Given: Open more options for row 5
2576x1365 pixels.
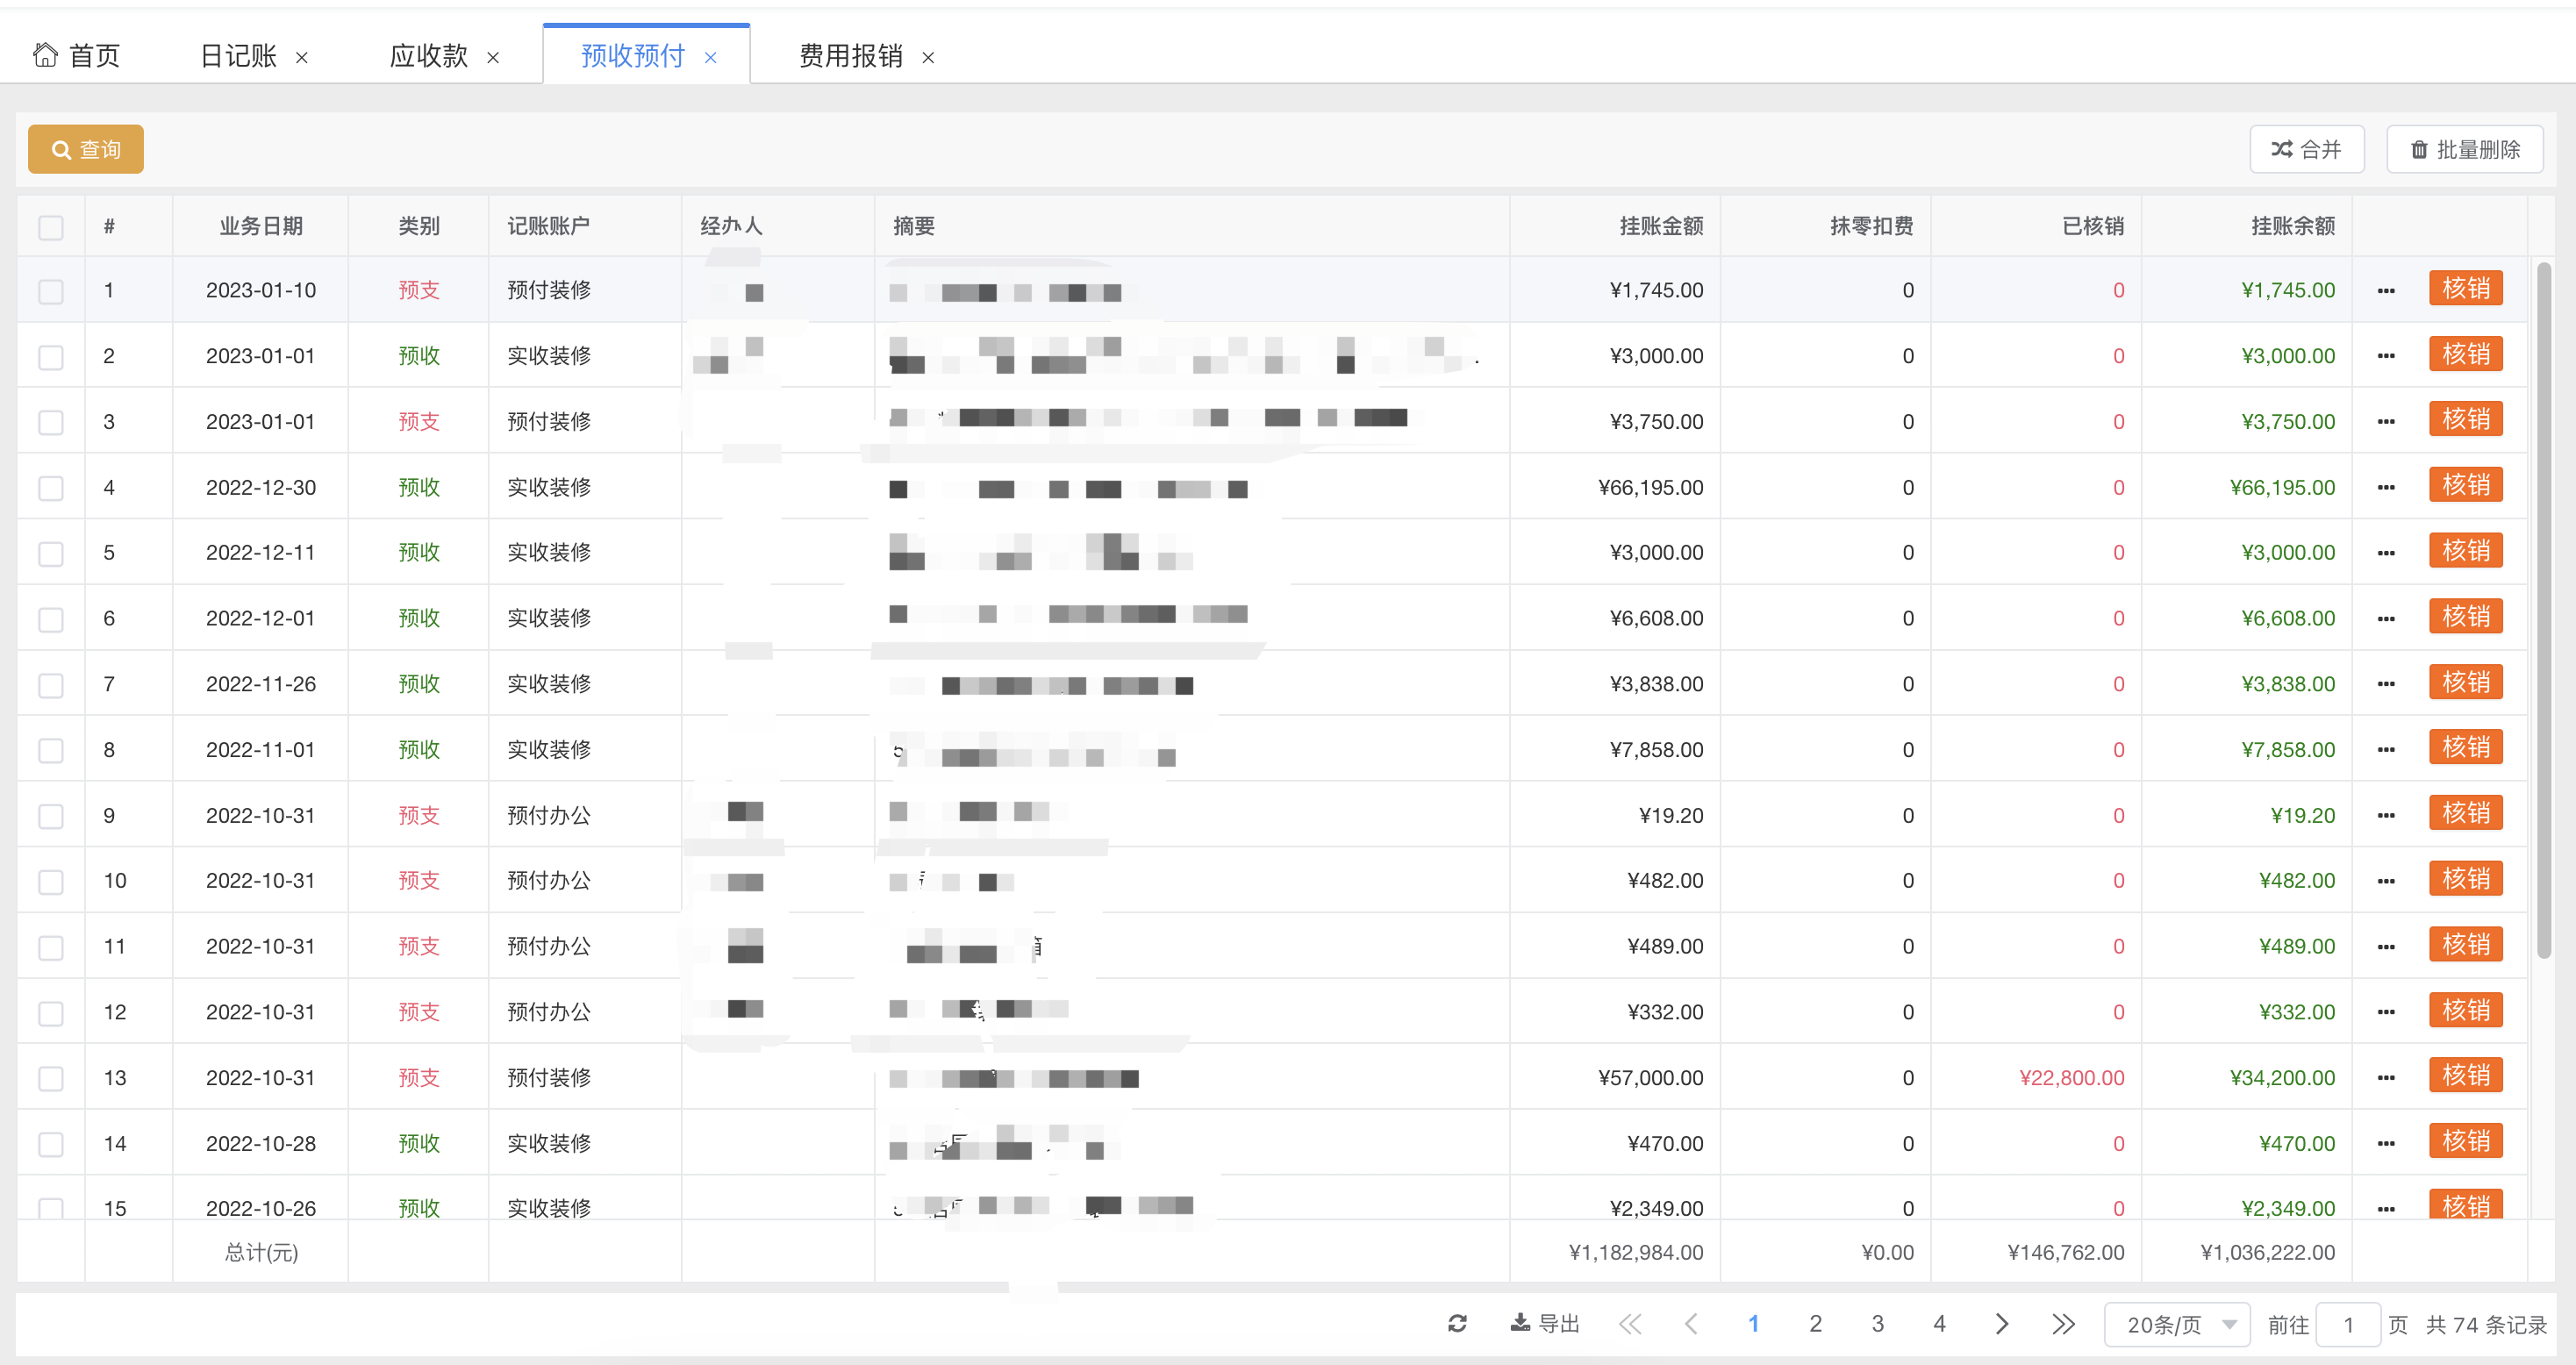Looking at the screenshot, I should tap(2386, 553).
